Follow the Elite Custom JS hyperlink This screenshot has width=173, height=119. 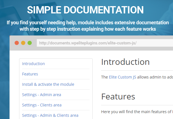(x=122, y=77)
